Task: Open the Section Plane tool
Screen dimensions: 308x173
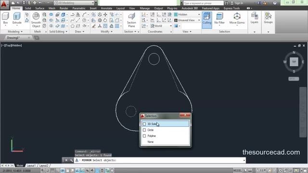Action: pyautogui.click(x=131, y=20)
